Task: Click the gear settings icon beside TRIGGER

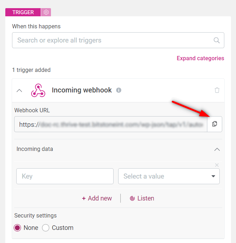Action: [x=46, y=12]
